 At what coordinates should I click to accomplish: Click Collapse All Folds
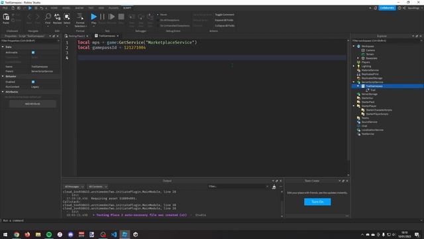[x=225, y=26]
